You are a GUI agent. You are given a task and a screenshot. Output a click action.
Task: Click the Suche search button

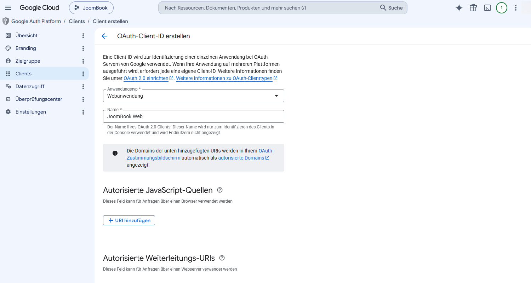click(392, 8)
